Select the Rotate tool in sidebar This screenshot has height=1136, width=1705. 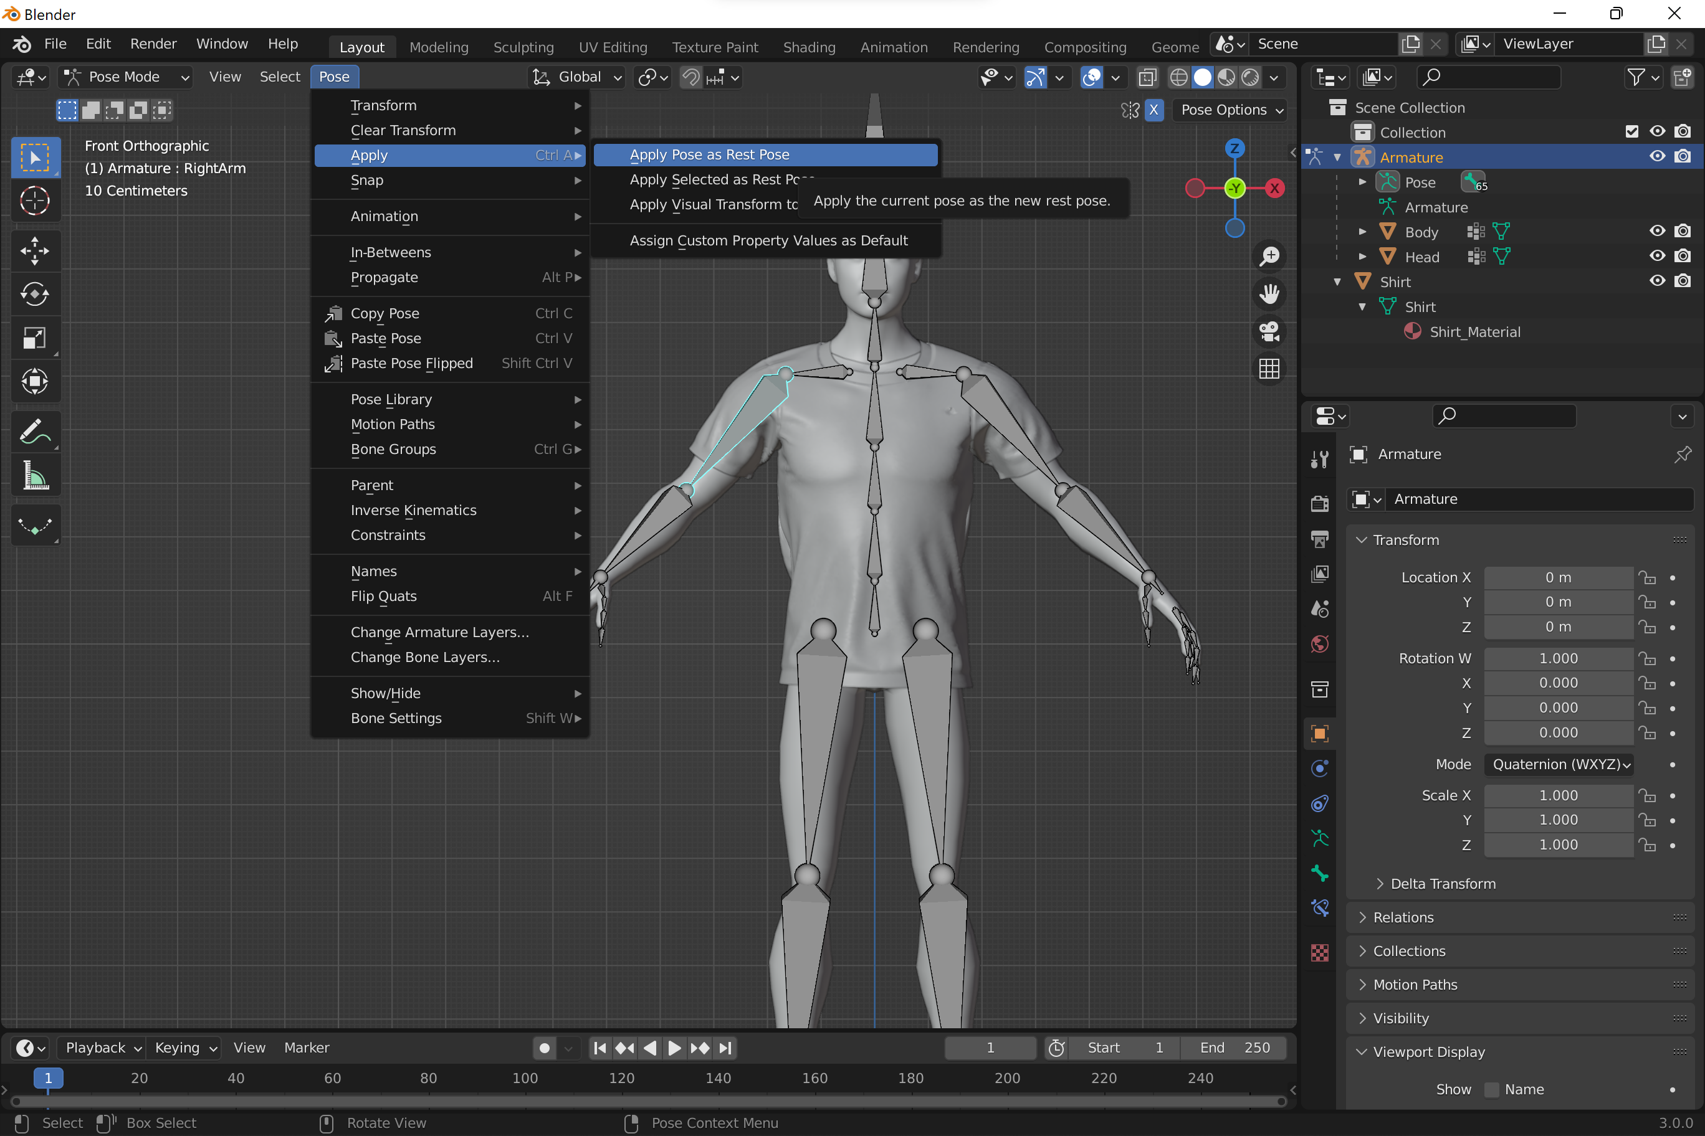34,294
